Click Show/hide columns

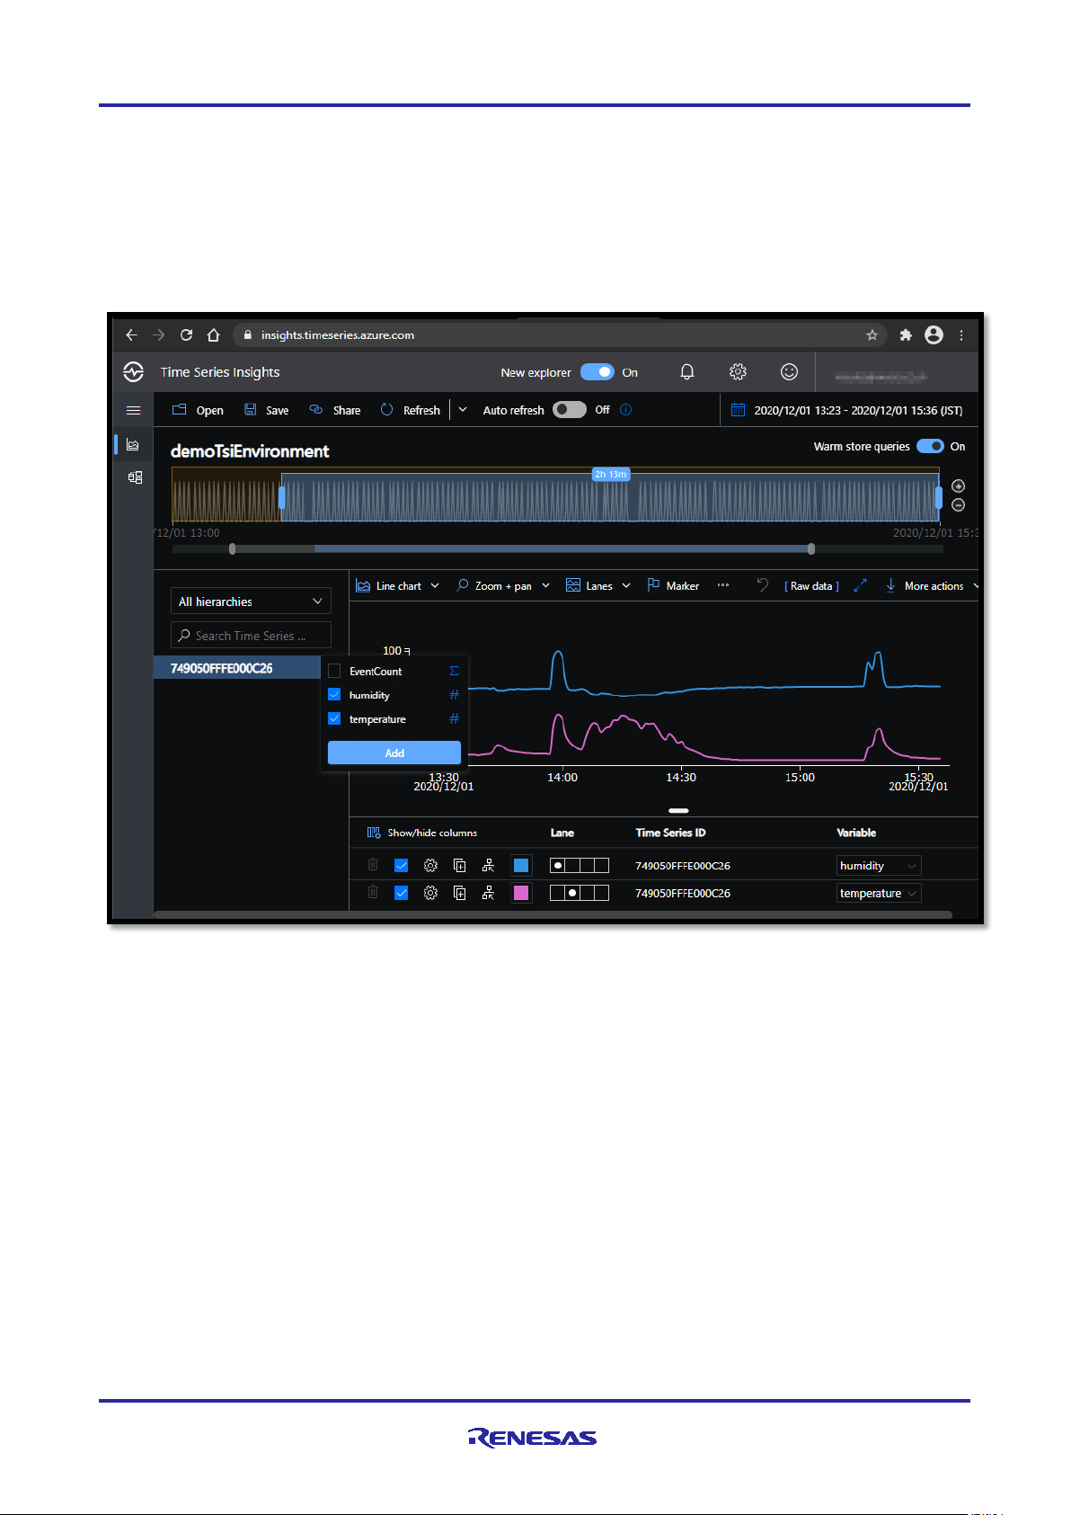(422, 833)
